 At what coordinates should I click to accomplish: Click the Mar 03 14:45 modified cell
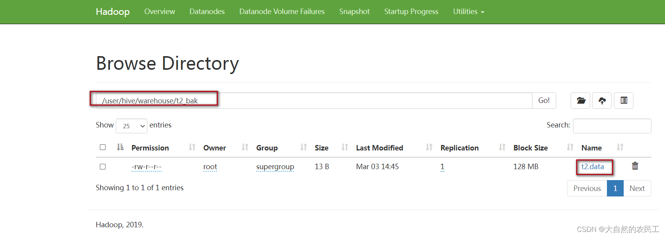tap(377, 166)
